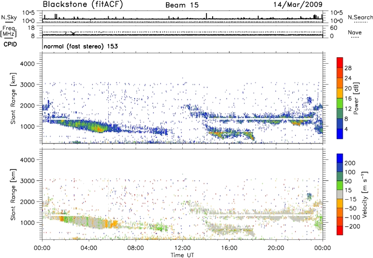Image resolution: width=373 pixels, height=258 pixels.
Task: Select the 'normal (fast stereo) 153' text
Action: 81,46
